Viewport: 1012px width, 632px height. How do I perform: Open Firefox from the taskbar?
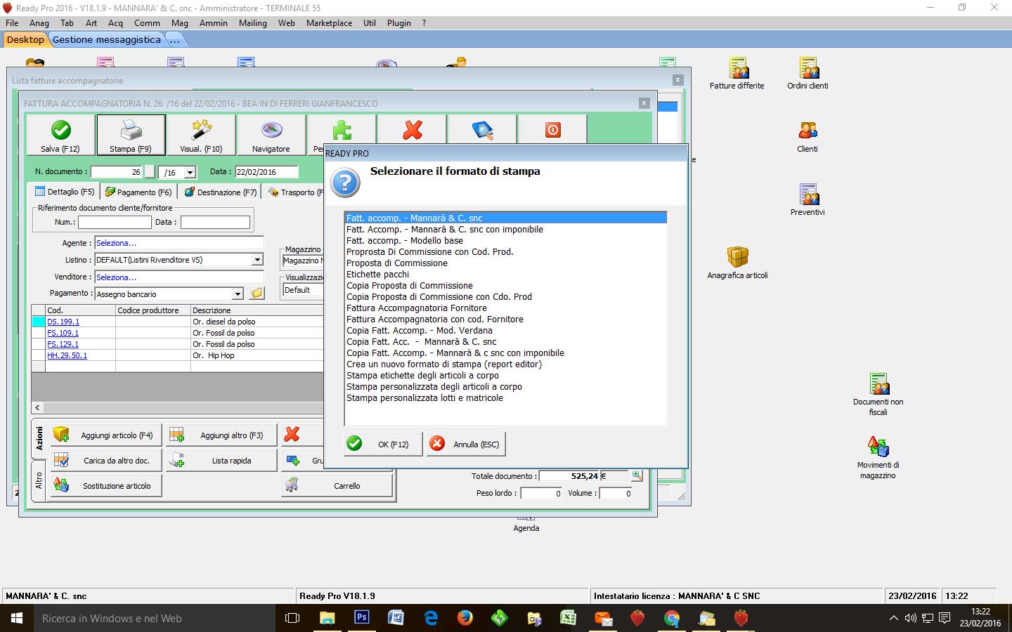[x=465, y=618]
